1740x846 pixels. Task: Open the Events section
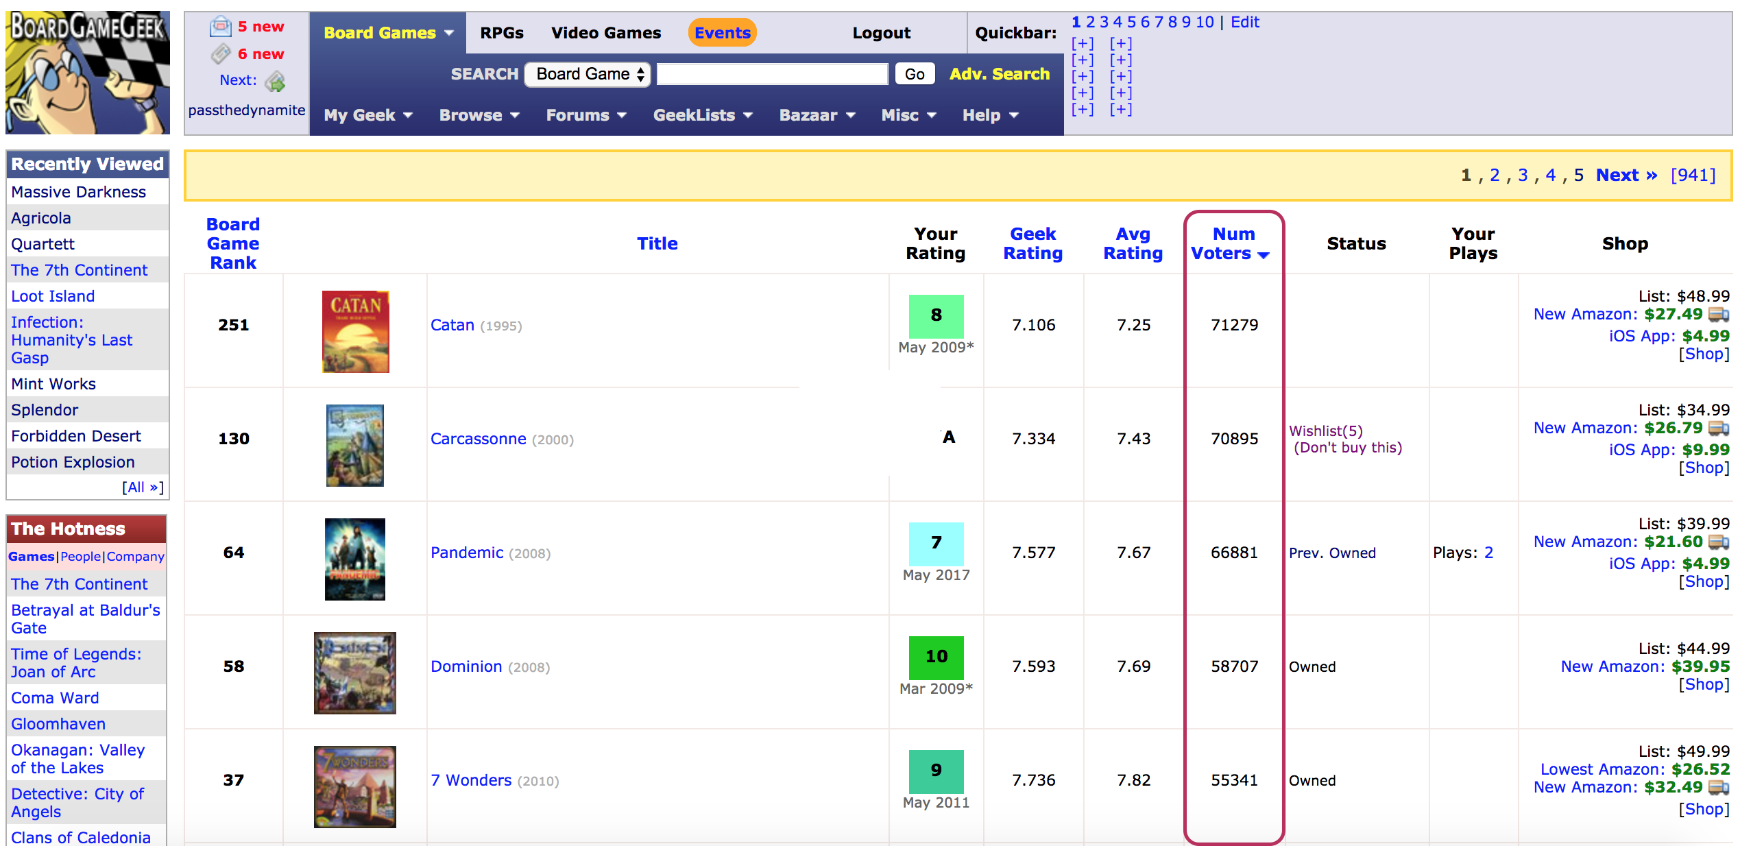tap(723, 33)
